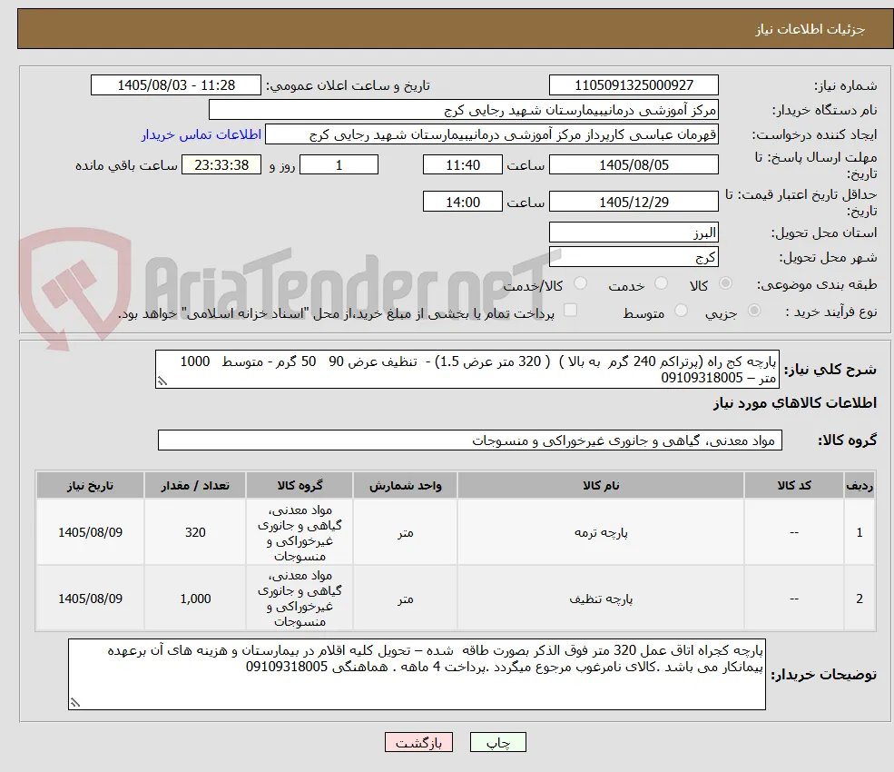This screenshot has height=772, width=894.
Task: Click the remaining time field 23:33:38
Action: pos(221,165)
